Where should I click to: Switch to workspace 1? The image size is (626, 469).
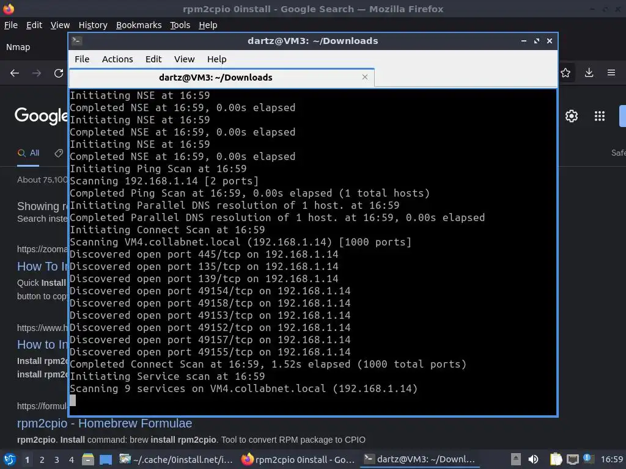27,460
